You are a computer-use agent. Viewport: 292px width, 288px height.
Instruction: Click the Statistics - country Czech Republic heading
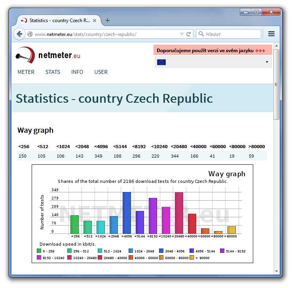(114, 98)
